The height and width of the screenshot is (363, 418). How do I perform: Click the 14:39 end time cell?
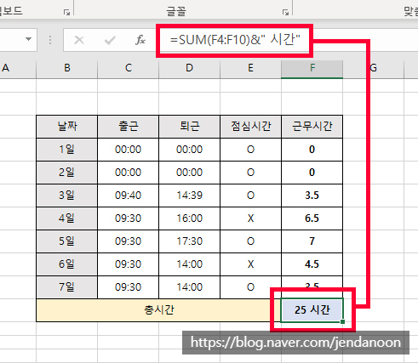click(x=190, y=196)
